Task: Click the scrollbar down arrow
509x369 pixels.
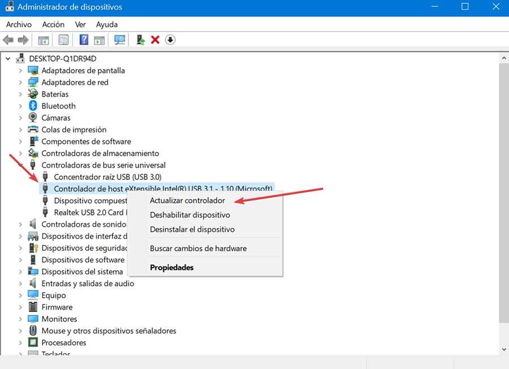Action: click(504, 349)
